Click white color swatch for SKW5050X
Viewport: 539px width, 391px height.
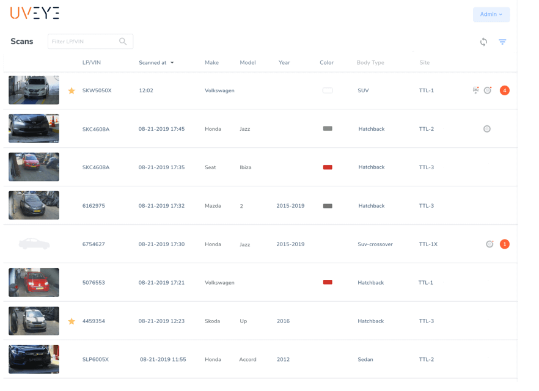coord(328,90)
